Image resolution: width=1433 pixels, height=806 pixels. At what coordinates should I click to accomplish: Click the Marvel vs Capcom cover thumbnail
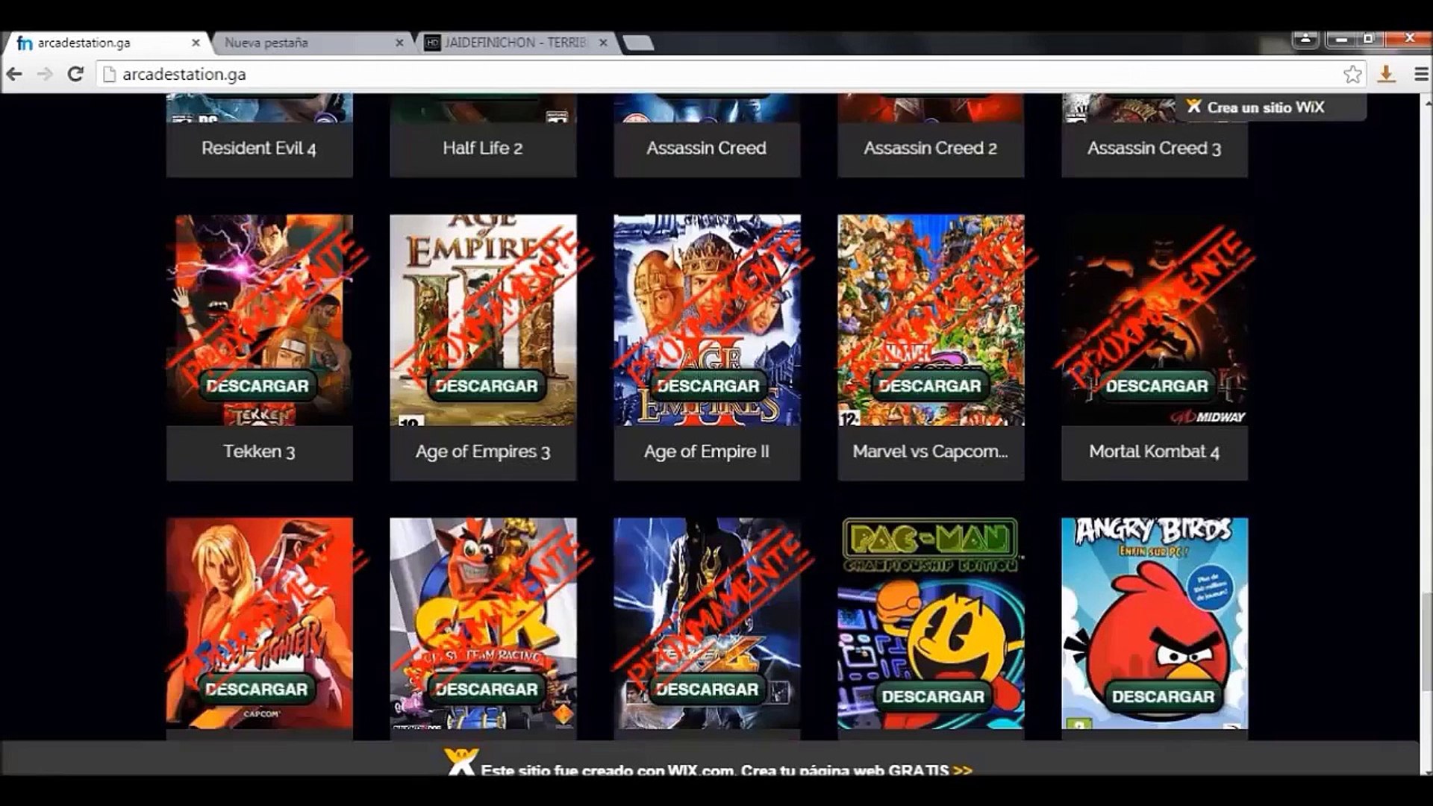pos(930,299)
